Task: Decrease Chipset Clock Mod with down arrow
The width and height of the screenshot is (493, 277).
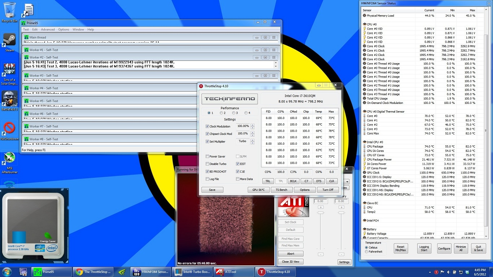Action: pyautogui.click(x=252, y=135)
